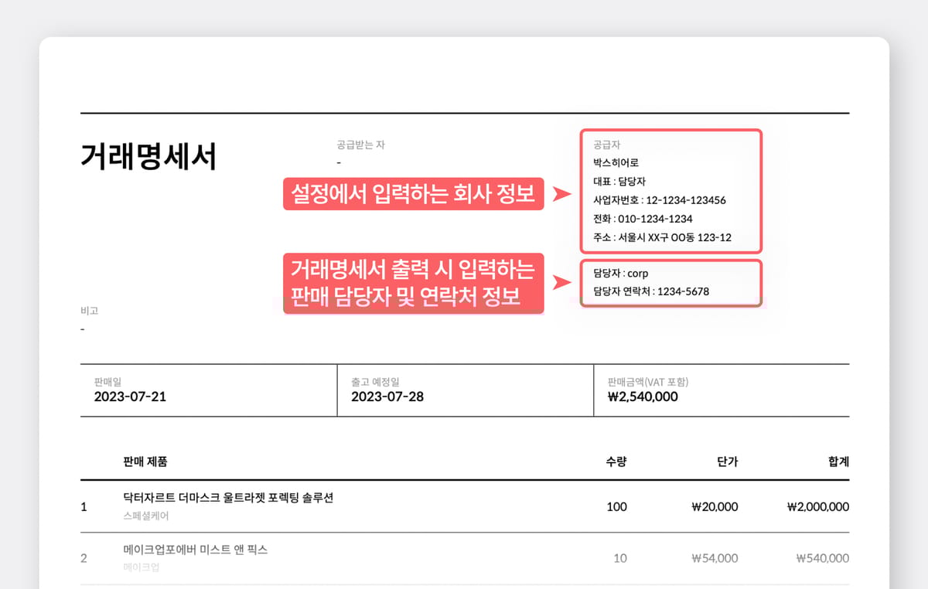Click the total amount ₩2,540,000
Image resolution: width=928 pixels, height=589 pixels.
(x=643, y=397)
